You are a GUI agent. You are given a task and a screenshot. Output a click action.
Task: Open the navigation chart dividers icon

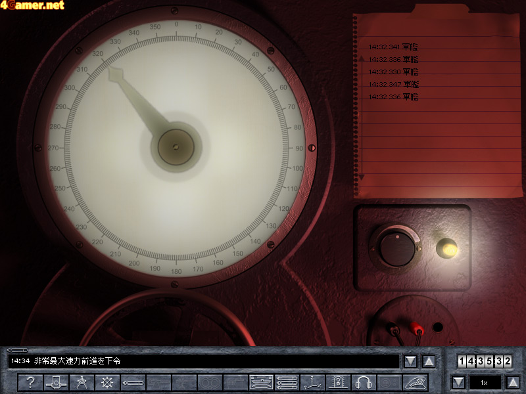point(82,382)
